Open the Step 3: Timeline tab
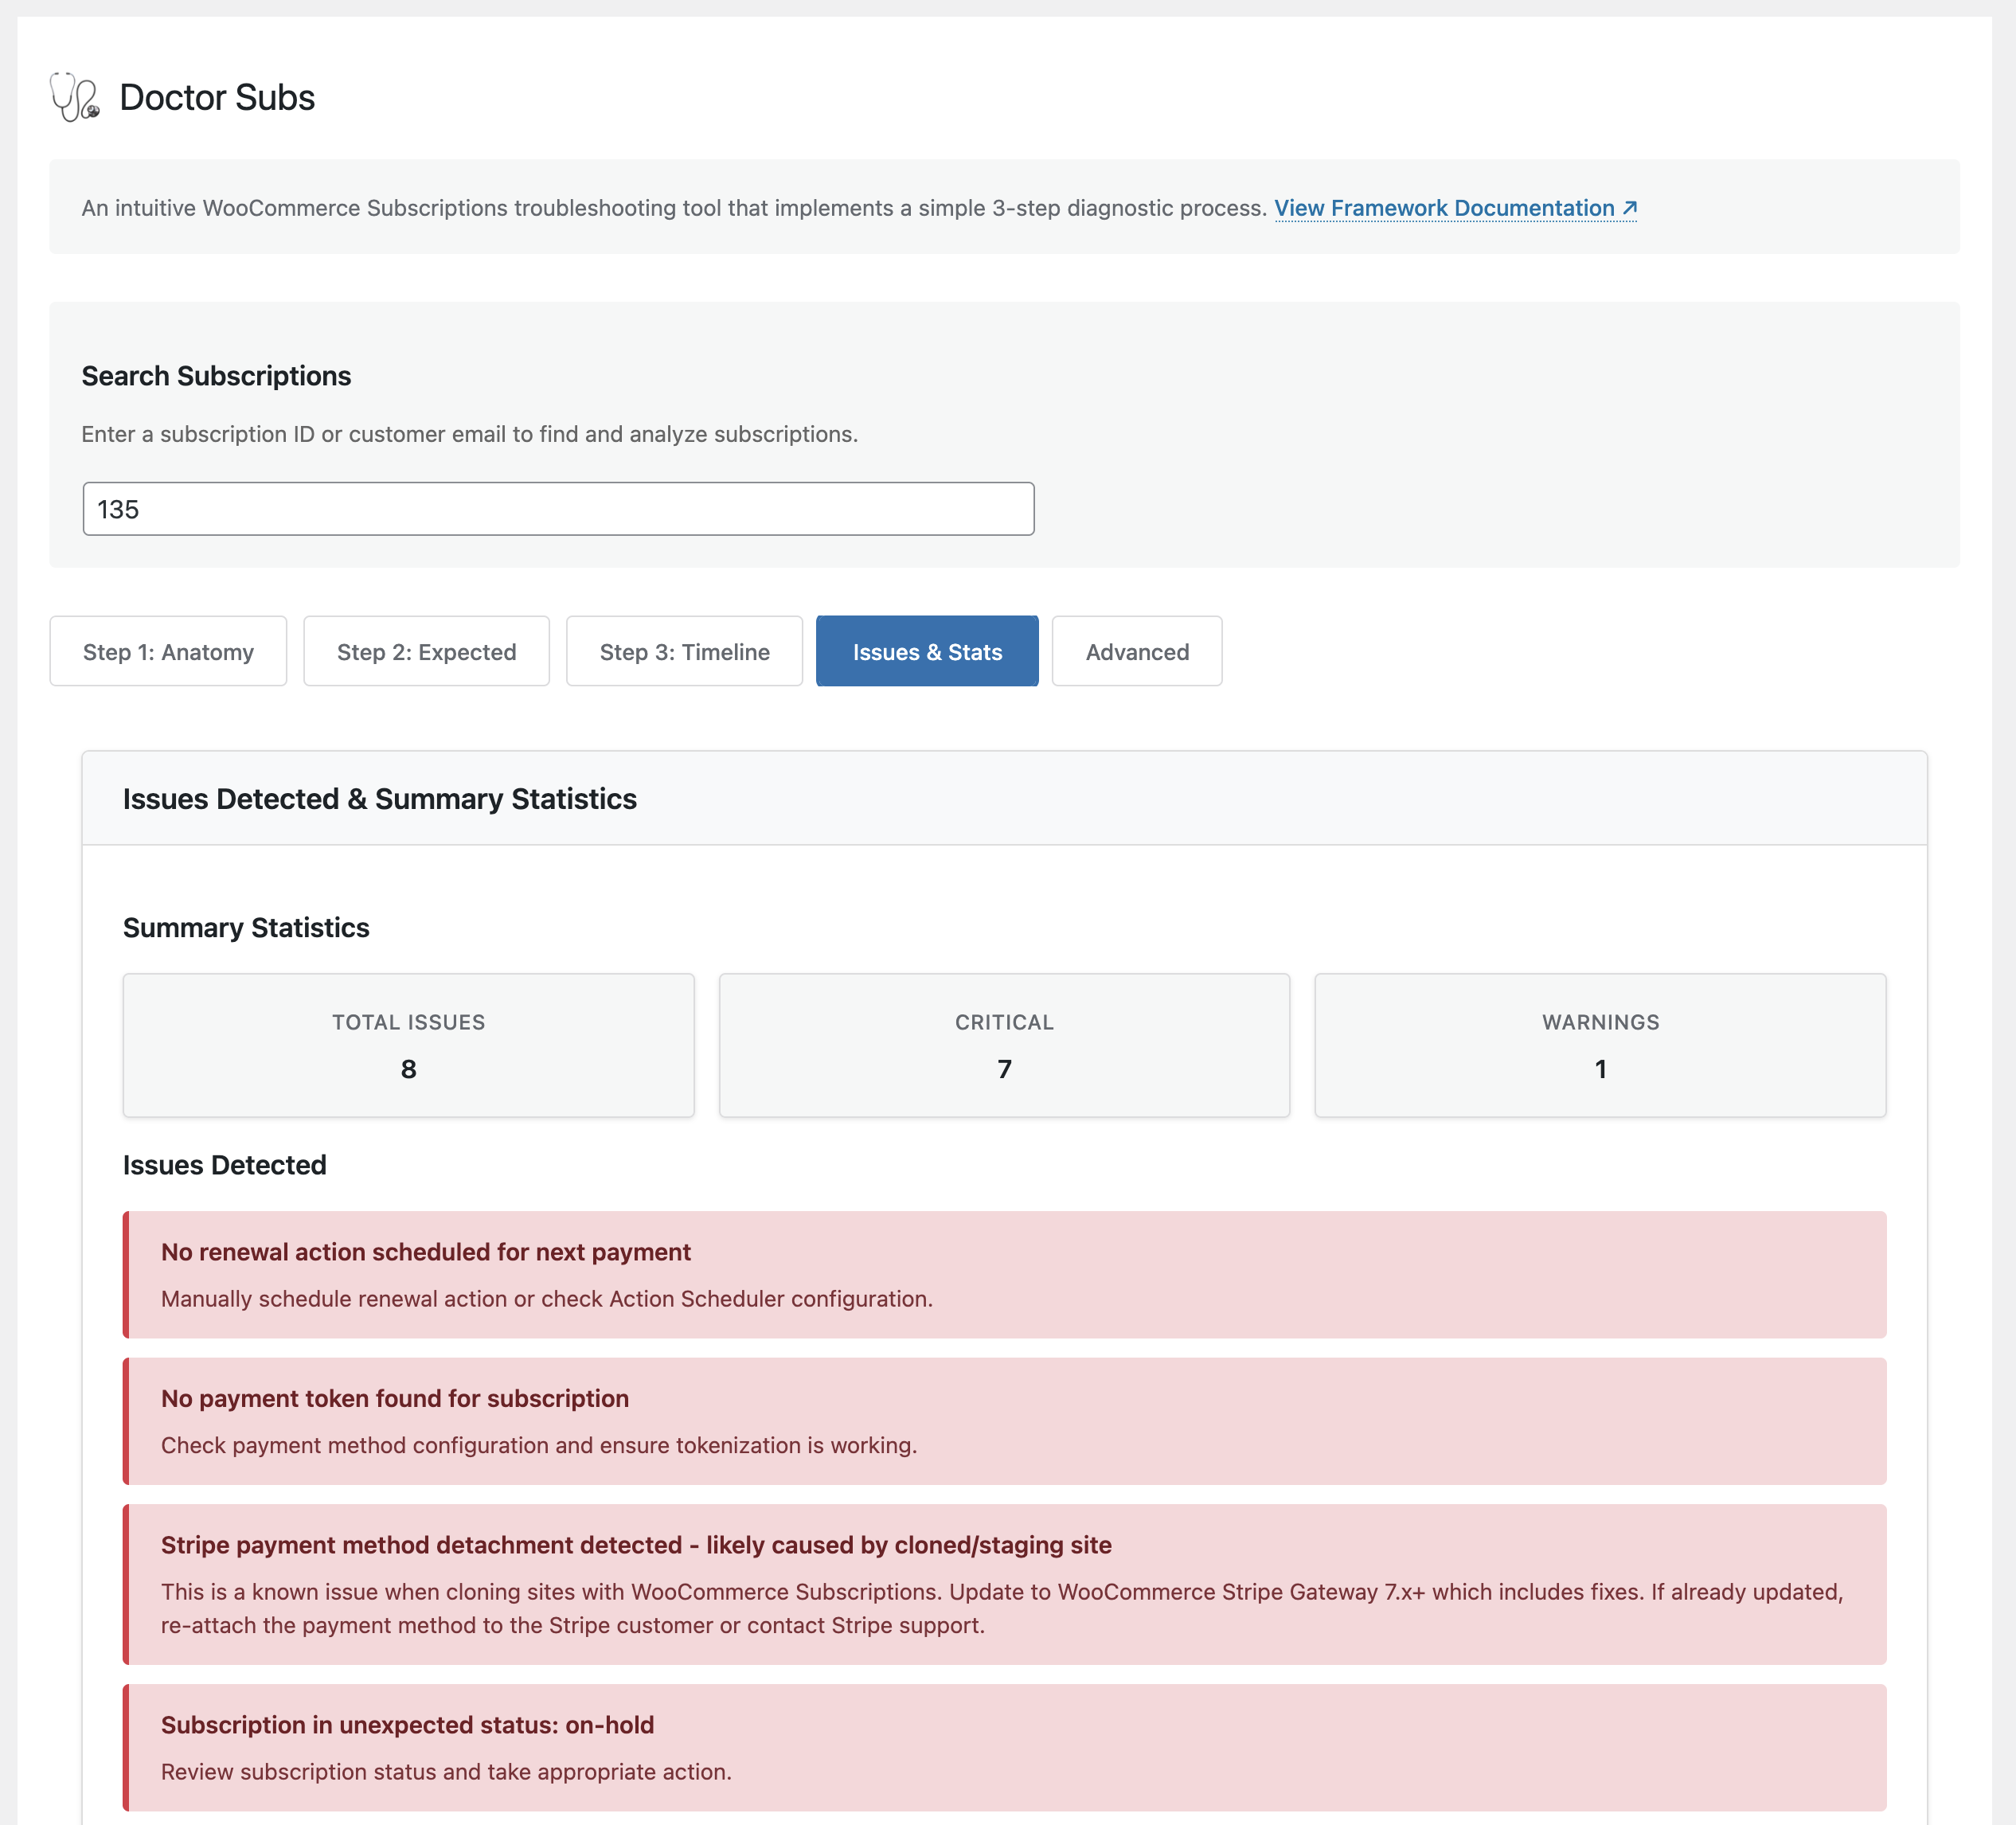 (684, 652)
